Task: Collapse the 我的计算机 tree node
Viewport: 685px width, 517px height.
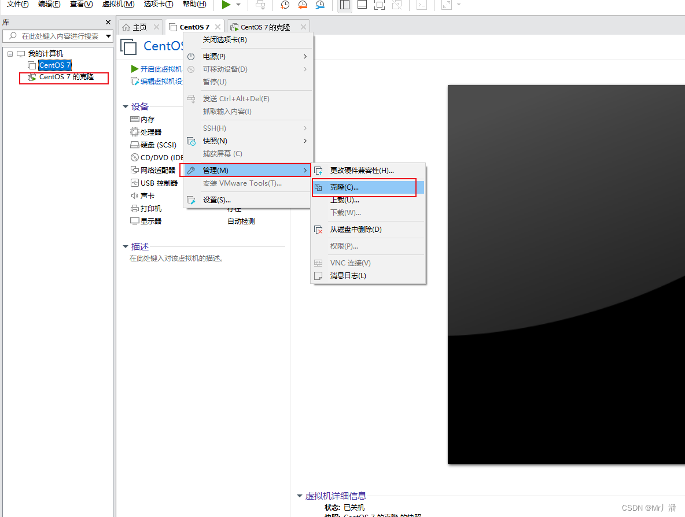Action: (10, 54)
